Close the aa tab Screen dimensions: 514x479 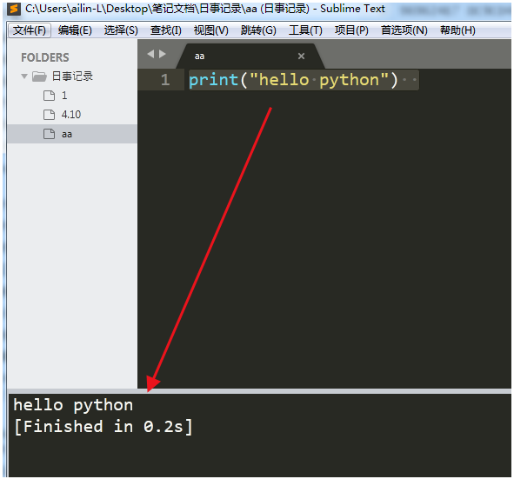click(301, 56)
